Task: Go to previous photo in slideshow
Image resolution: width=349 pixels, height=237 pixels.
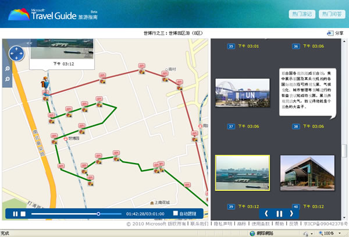Action: [x=266, y=214]
